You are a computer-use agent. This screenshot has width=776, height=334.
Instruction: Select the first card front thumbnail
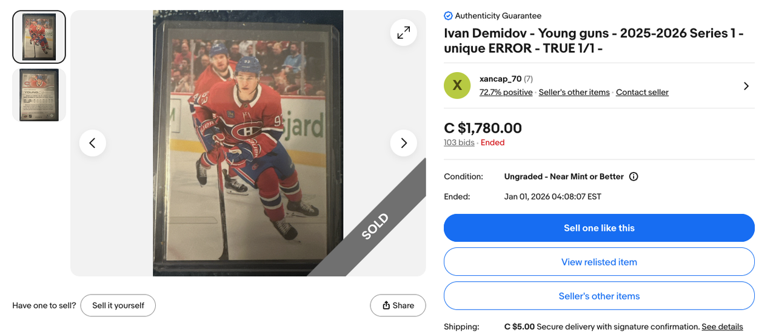(x=39, y=37)
